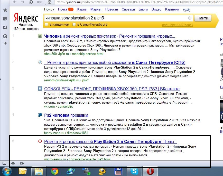Open History clock icon in sidebar

click(x=5, y=36)
